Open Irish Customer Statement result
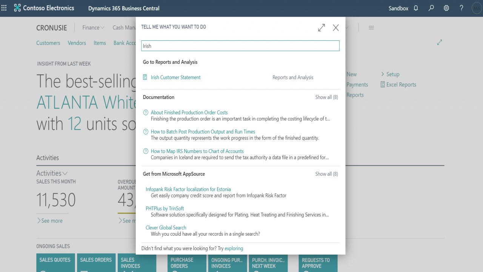483x272 pixels. click(x=175, y=77)
